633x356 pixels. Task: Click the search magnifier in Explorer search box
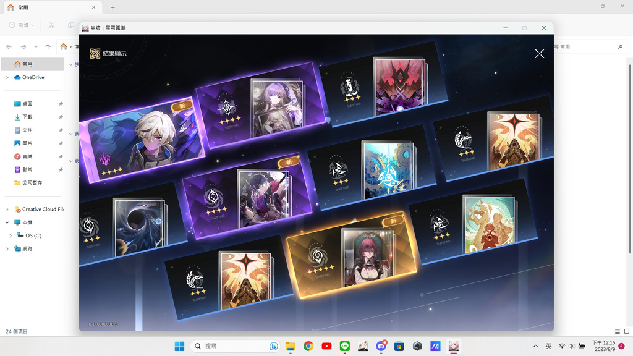[620, 47]
